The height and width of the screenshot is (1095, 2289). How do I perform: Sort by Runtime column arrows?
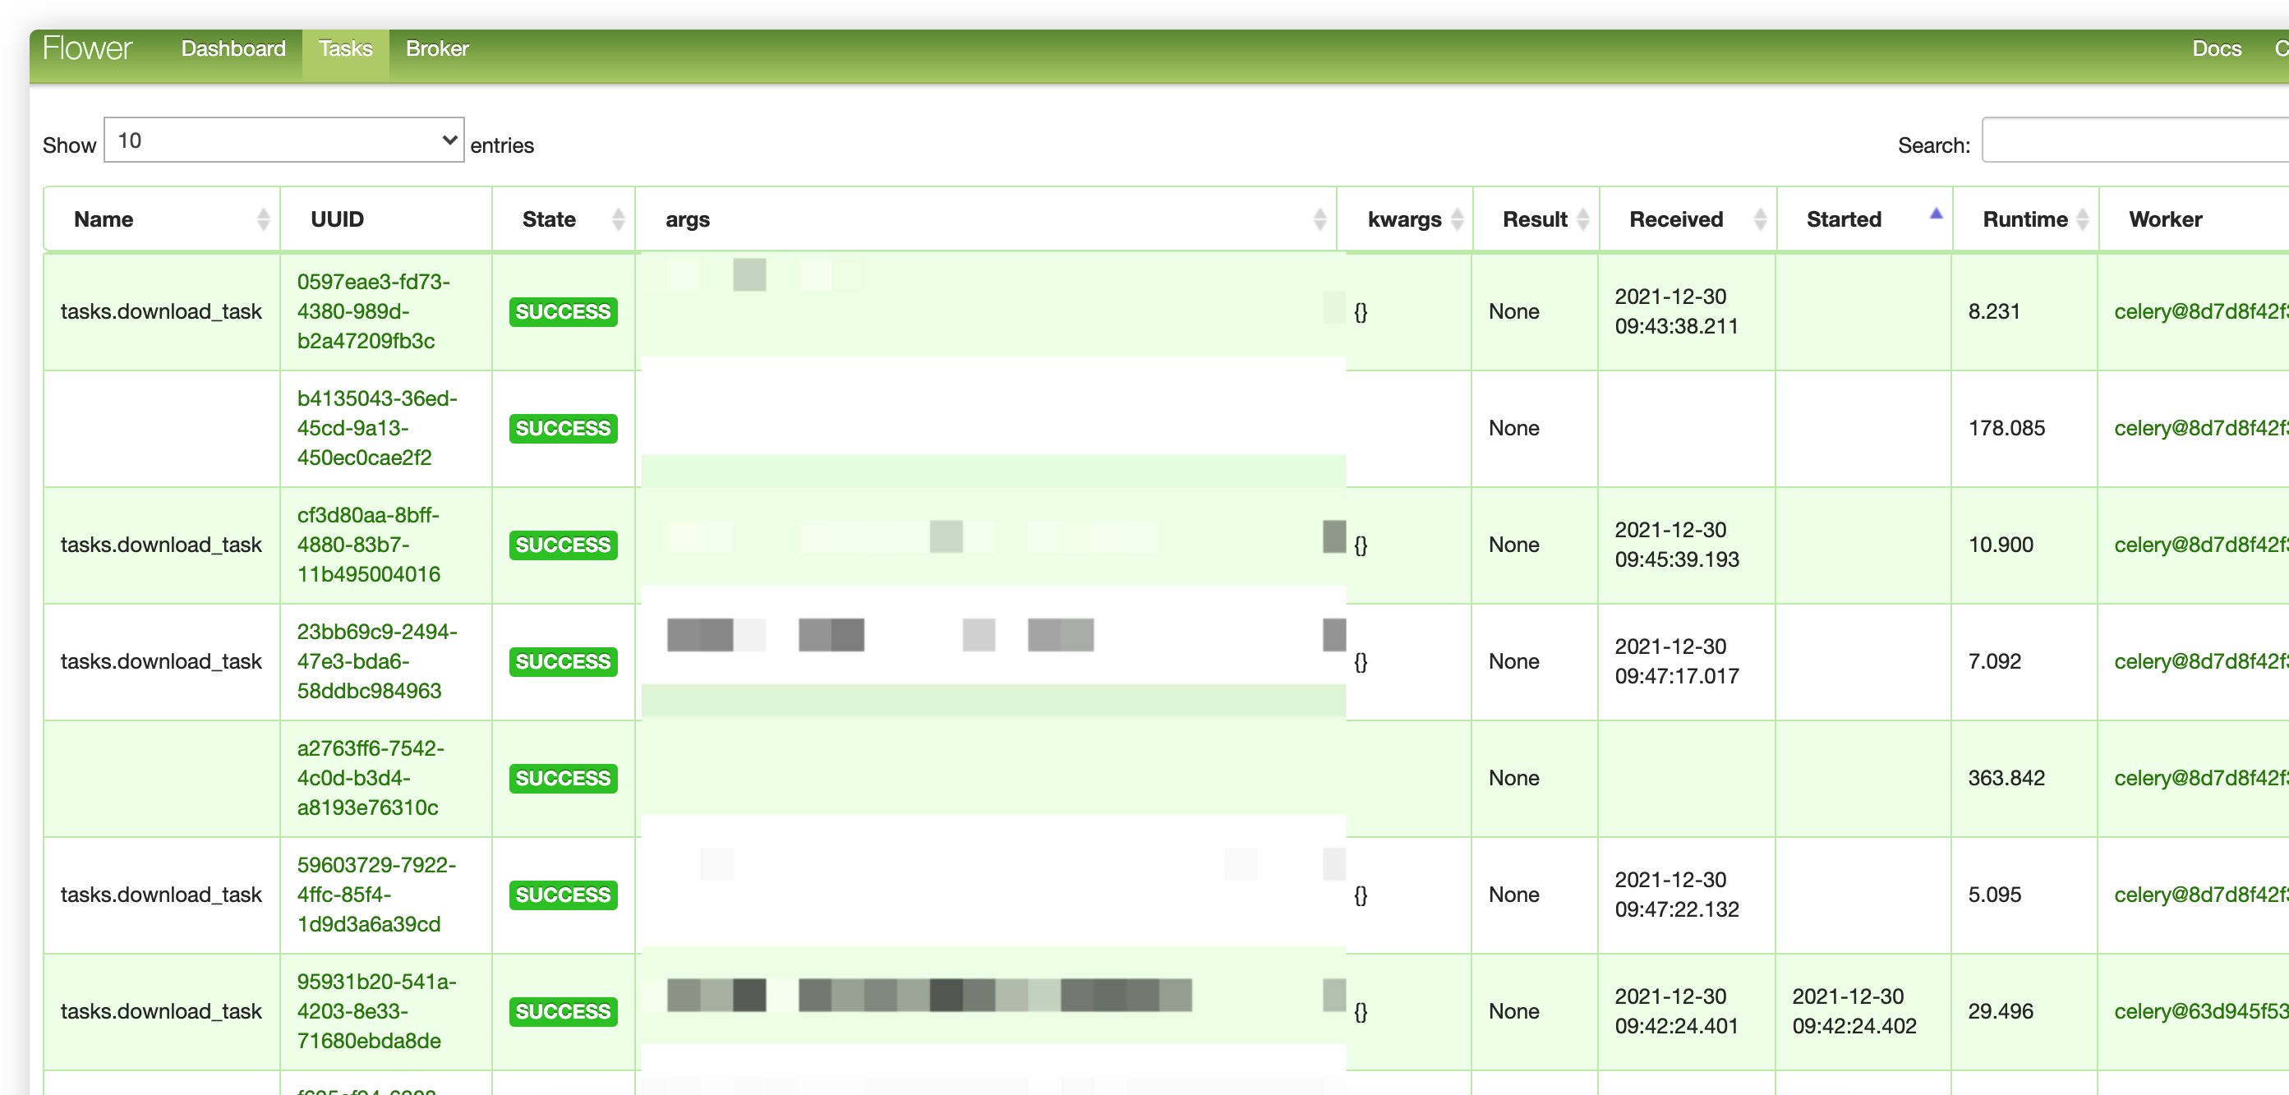coord(2082,219)
